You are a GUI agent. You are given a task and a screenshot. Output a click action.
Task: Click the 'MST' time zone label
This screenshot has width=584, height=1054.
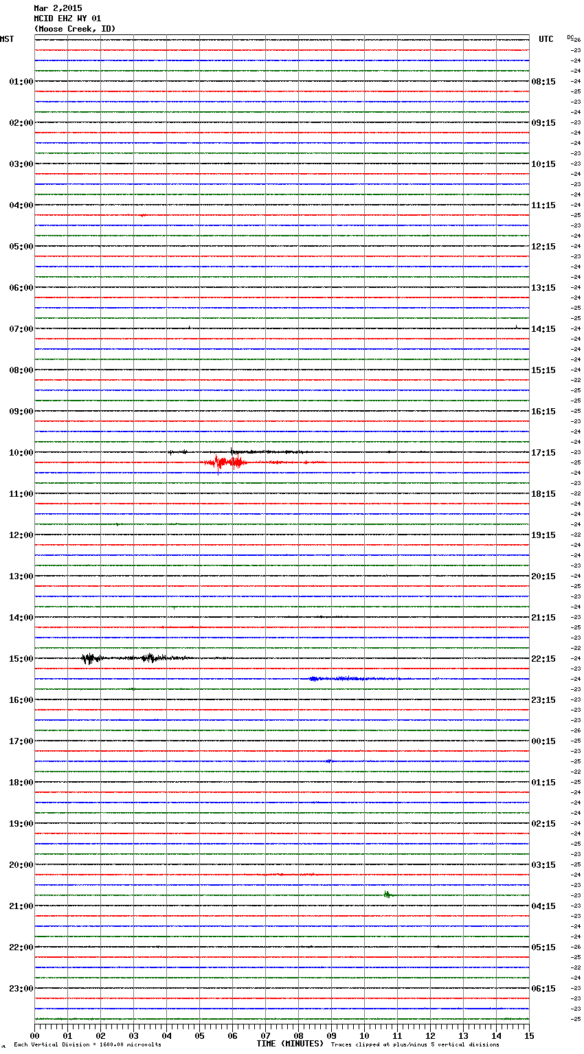coord(7,39)
